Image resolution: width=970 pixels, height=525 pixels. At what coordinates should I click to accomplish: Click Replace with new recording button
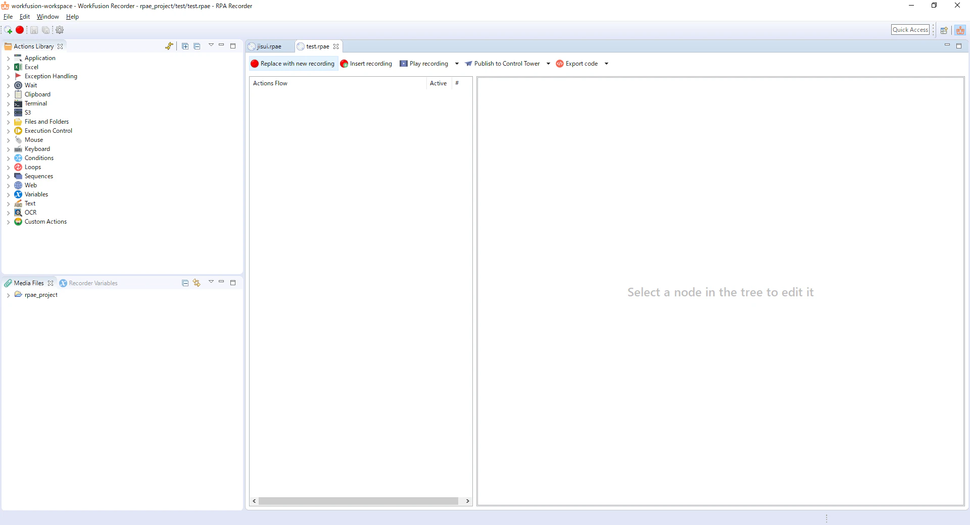tap(293, 64)
